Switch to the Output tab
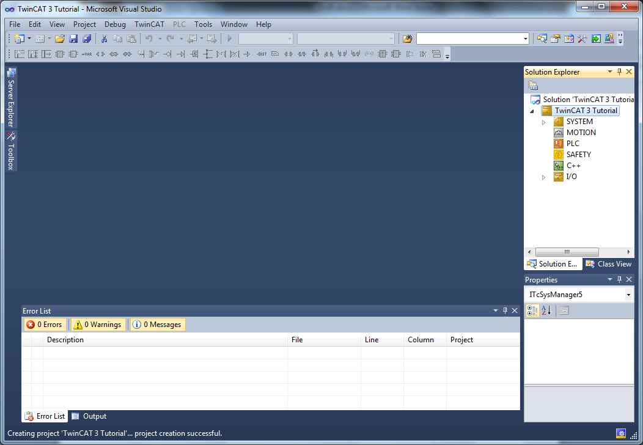This screenshot has width=643, height=445. (x=89, y=416)
